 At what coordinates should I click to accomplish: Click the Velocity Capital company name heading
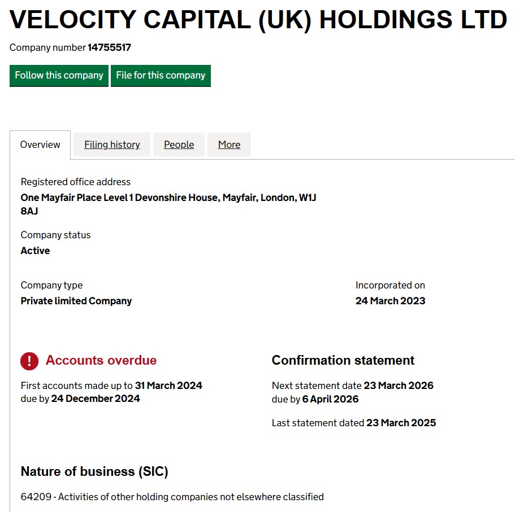coord(258,20)
